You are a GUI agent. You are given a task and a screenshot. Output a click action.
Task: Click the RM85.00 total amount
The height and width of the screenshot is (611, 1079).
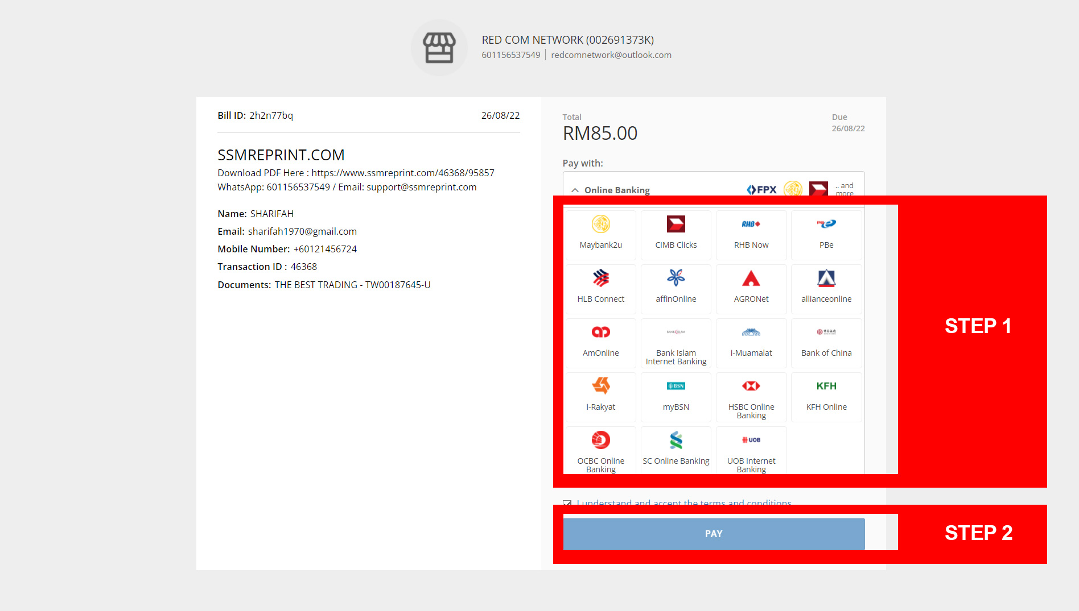600,133
